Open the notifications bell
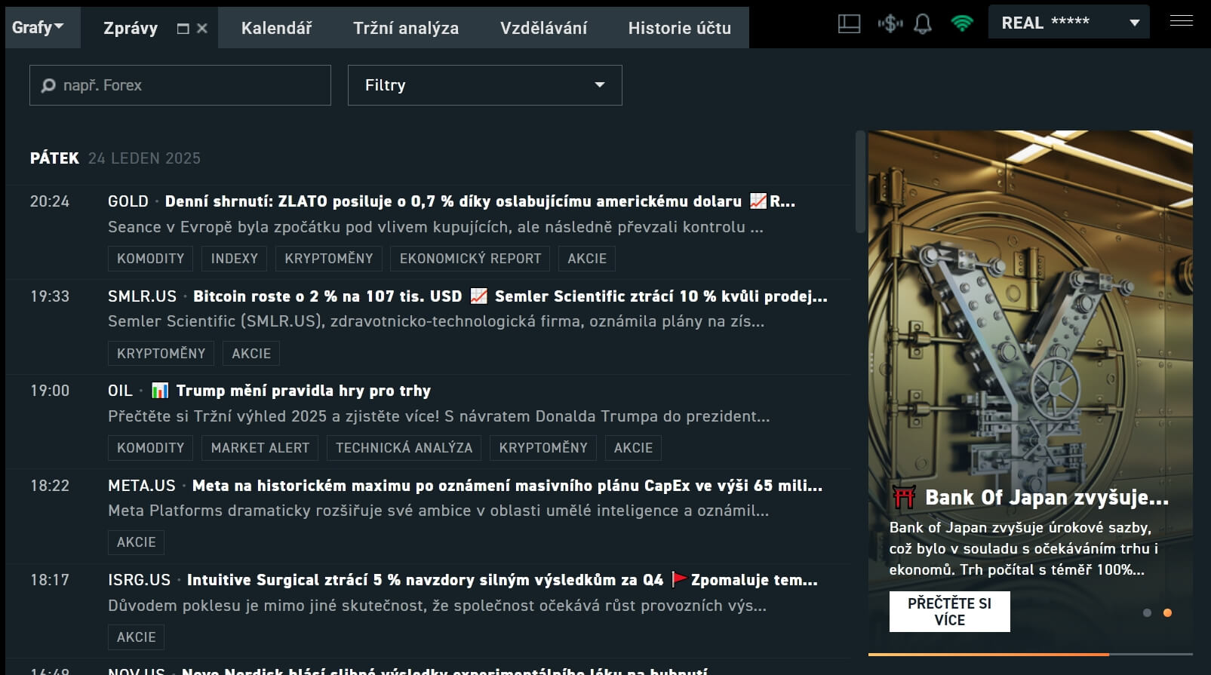 [922, 24]
